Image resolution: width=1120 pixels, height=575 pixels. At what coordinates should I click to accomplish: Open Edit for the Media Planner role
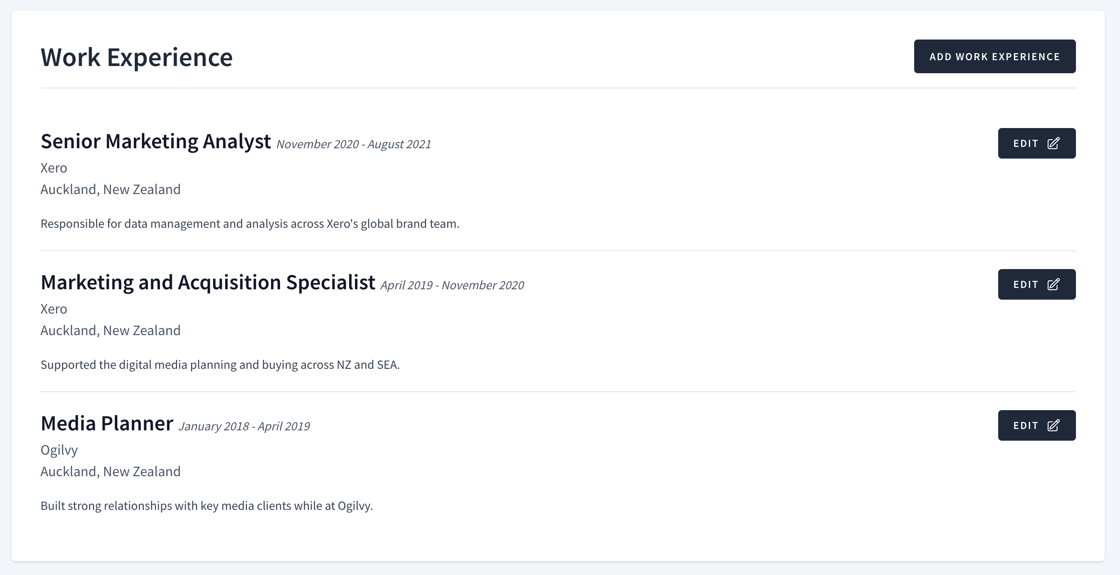click(1037, 425)
